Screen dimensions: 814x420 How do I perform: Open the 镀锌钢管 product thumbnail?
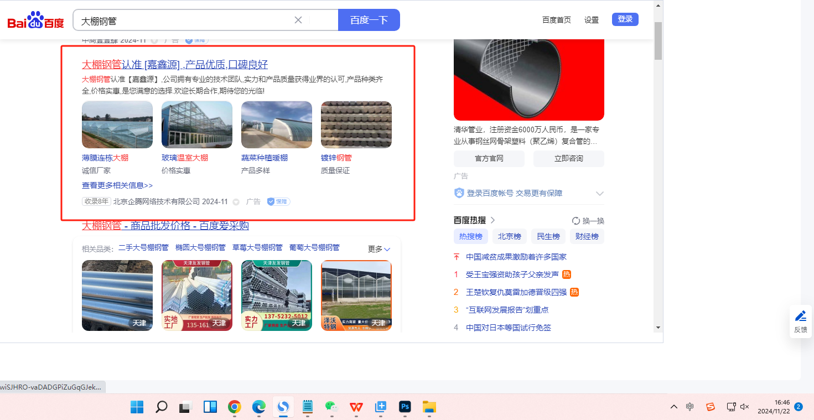pyautogui.click(x=356, y=125)
